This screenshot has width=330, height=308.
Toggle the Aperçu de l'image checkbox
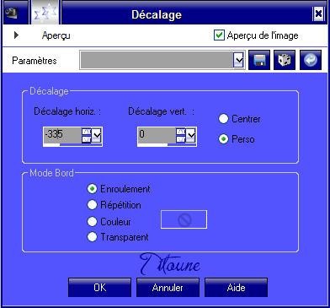tap(219, 35)
